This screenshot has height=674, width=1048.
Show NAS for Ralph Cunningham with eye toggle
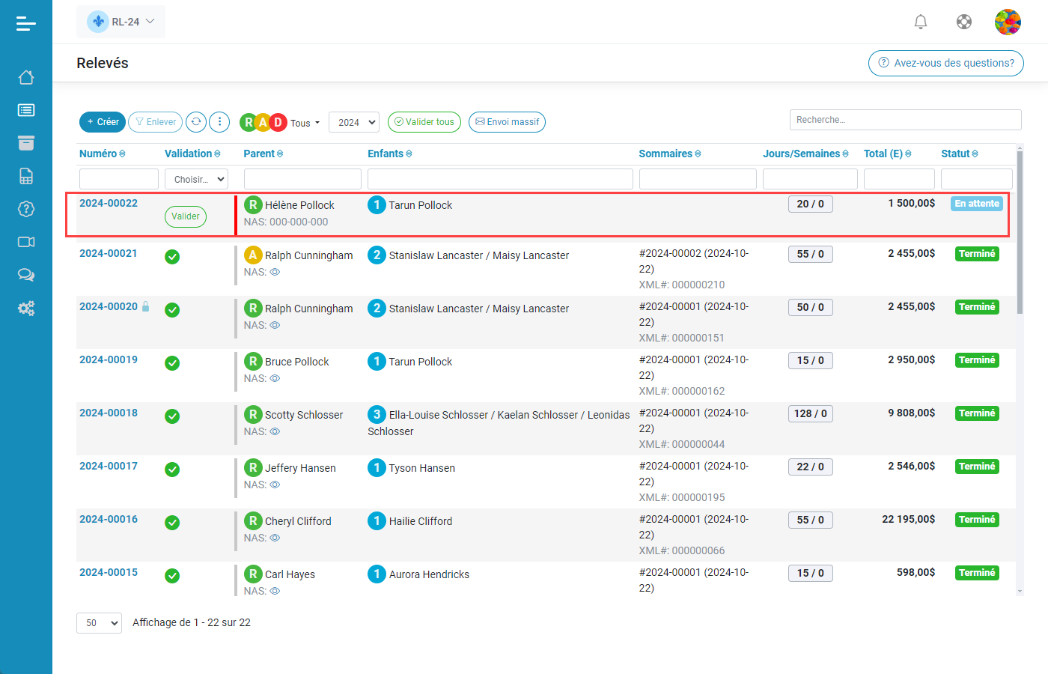pos(275,272)
